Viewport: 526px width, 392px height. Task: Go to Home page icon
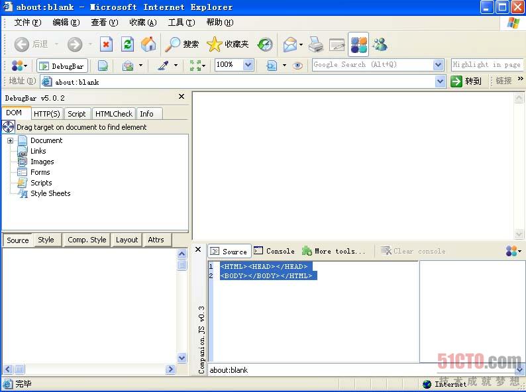coord(148,44)
